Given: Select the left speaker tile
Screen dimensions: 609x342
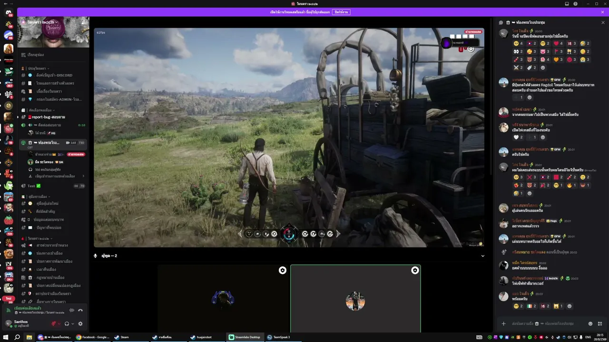Looking at the screenshot, I should point(223,299).
